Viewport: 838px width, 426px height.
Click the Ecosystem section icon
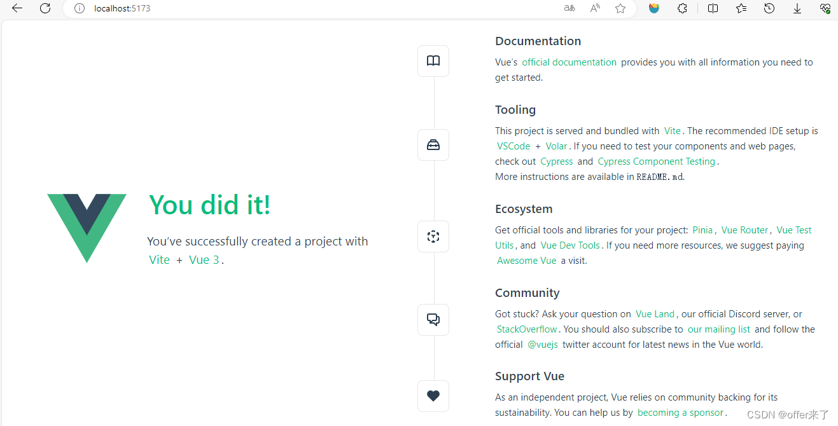[x=433, y=236]
